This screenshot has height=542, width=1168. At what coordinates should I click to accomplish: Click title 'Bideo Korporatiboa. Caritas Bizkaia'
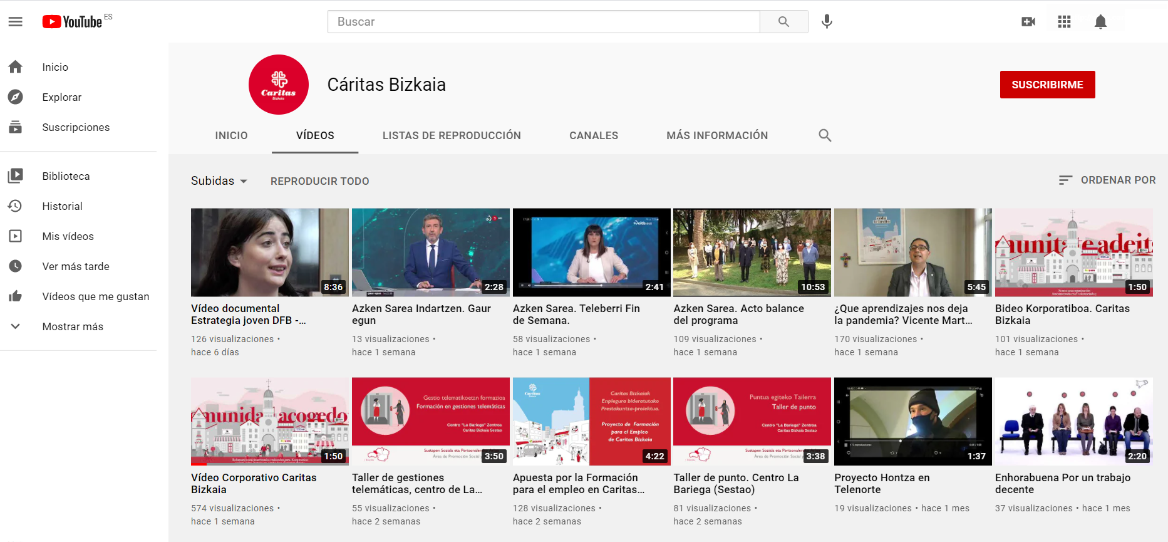pos(1063,315)
